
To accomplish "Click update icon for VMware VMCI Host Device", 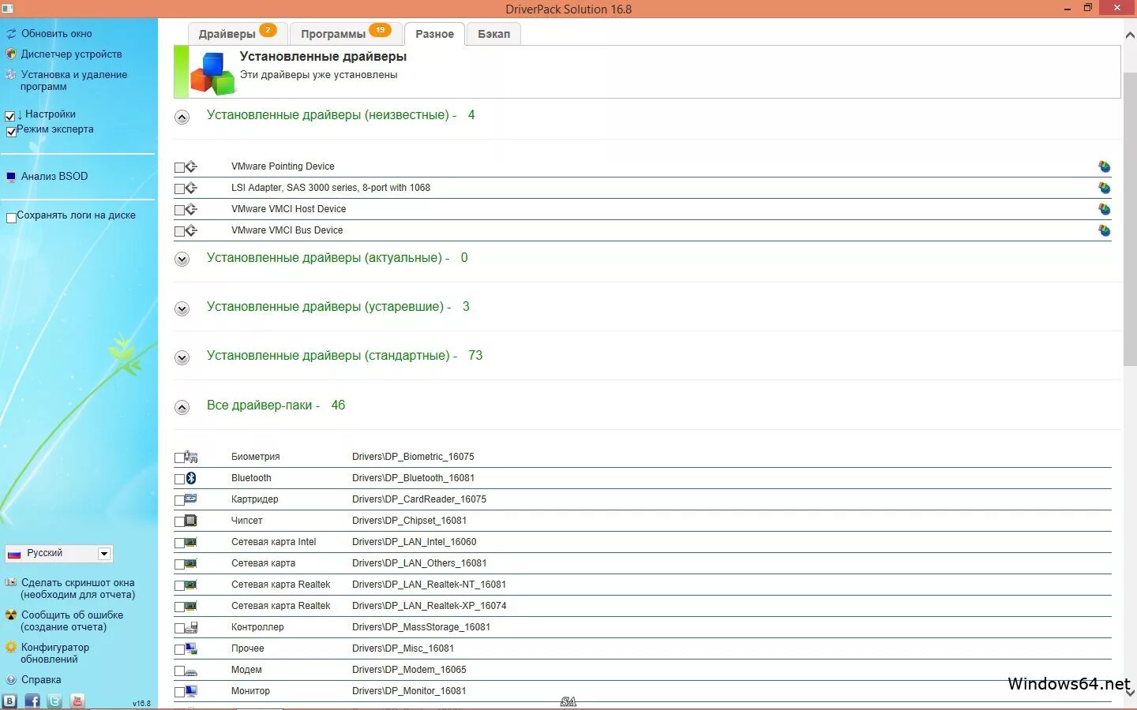I will tap(1104, 209).
